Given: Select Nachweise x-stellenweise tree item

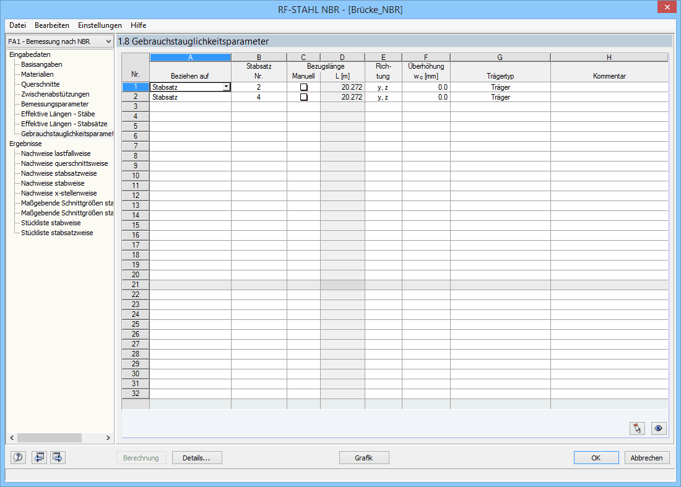Looking at the screenshot, I should pos(59,194).
